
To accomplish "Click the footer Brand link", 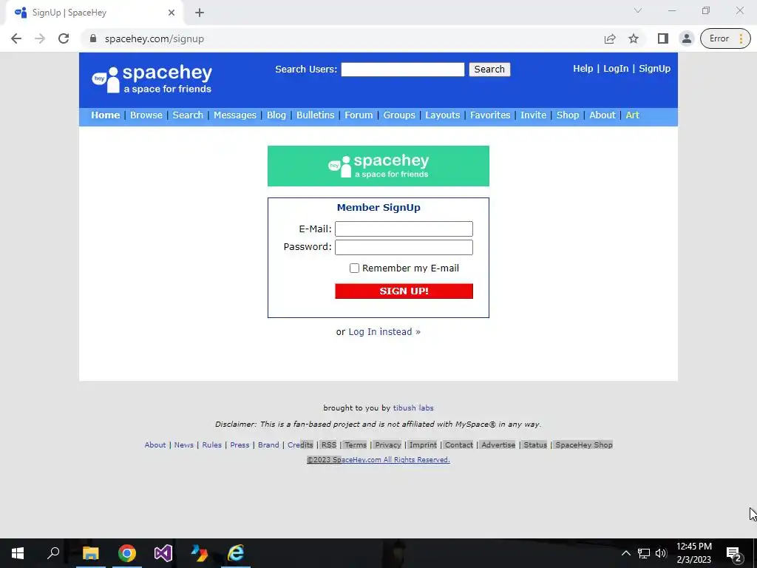I will (268, 444).
